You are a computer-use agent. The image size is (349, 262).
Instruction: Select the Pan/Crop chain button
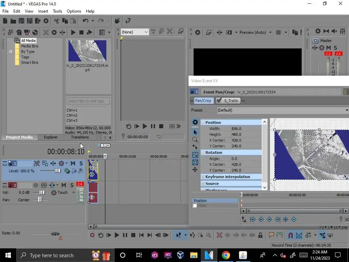[x=203, y=101]
